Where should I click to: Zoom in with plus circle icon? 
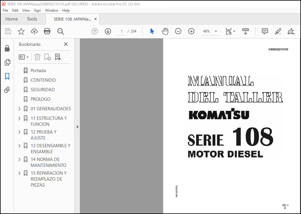(x=191, y=31)
